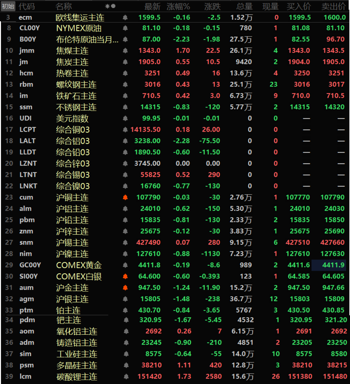Click the 初始 button in table header
Image resolution: width=350 pixels, height=384 pixels.
click(x=8, y=6)
